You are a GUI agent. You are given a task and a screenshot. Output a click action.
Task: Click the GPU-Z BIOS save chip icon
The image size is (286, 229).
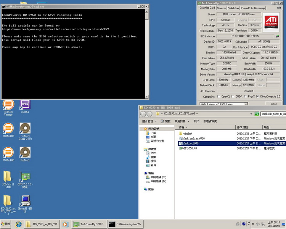point(277,36)
